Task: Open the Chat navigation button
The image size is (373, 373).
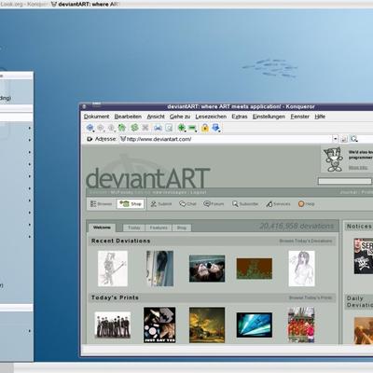Action: pyautogui.click(x=187, y=204)
